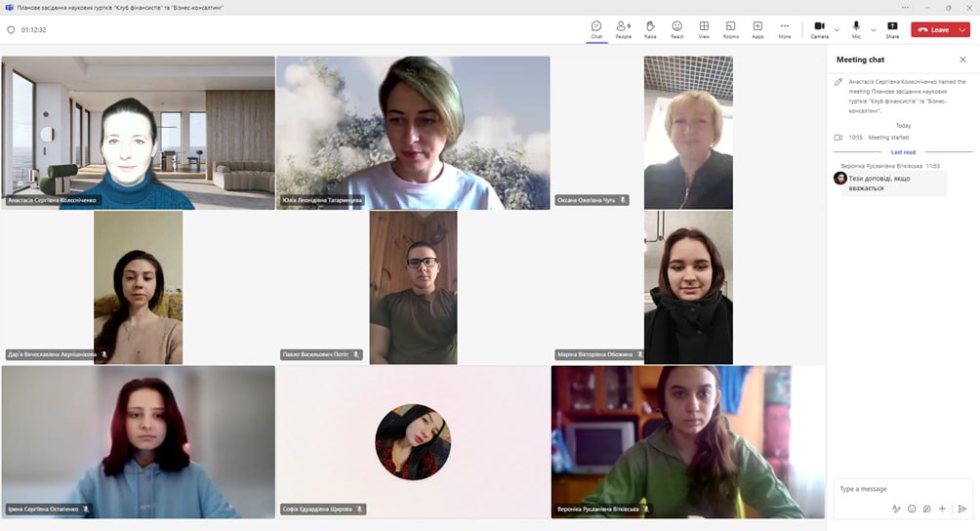Click the Meeting started entry at 10:55
The width and height of the screenshot is (980, 531).
pos(878,138)
